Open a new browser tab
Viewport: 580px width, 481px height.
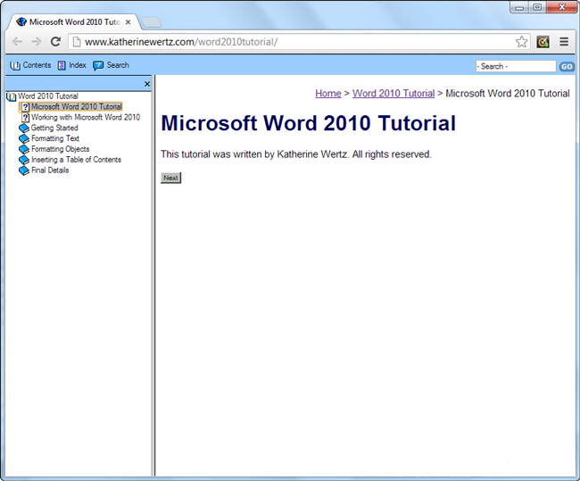point(152,22)
